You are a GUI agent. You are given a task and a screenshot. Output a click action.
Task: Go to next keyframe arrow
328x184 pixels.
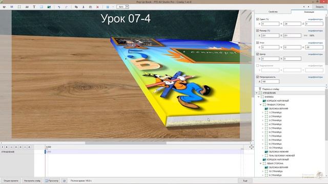pyautogui.click(x=20, y=147)
